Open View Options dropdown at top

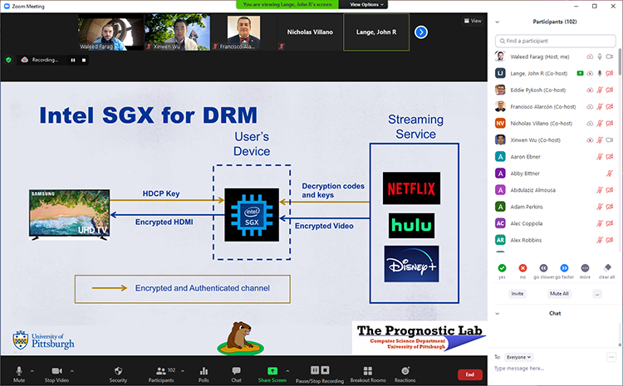coord(366,4)
